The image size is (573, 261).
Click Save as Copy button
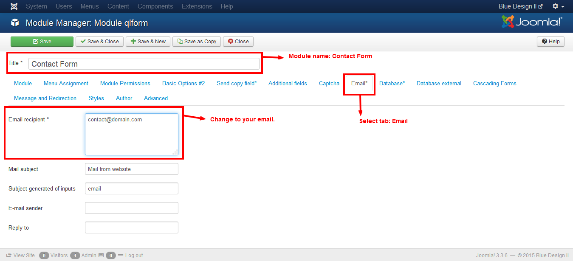point(197,42)
